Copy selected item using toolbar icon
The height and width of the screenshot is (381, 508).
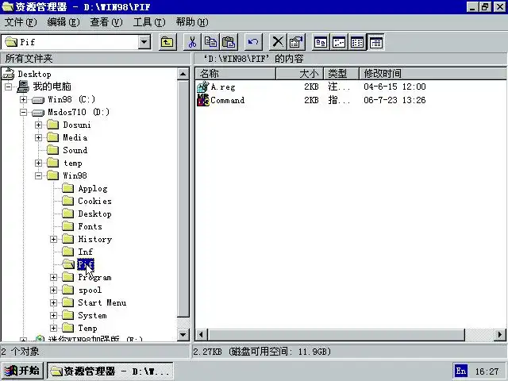pos(210,42)
